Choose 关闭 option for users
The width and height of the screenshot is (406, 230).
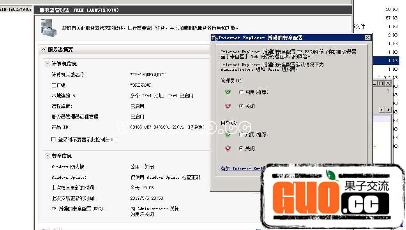[241, 148]
